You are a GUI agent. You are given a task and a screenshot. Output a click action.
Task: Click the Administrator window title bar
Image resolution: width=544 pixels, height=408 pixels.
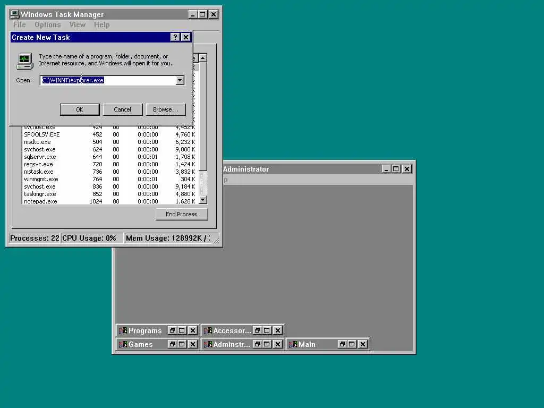pos(301,169)
